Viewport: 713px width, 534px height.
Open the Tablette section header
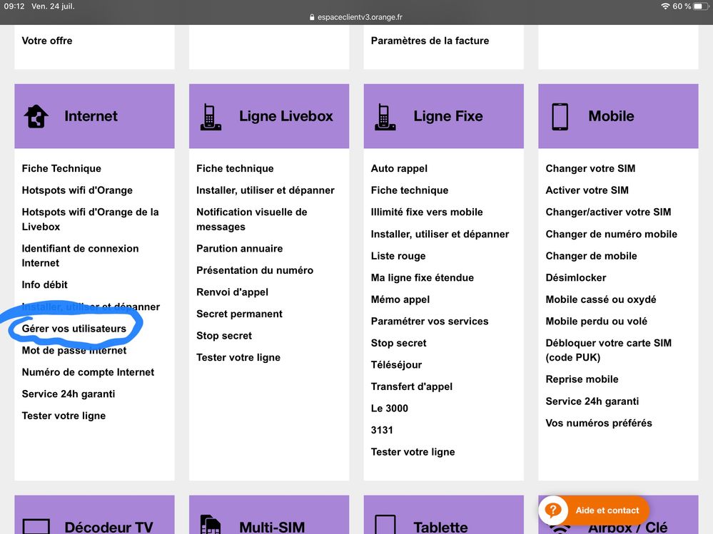444,515
